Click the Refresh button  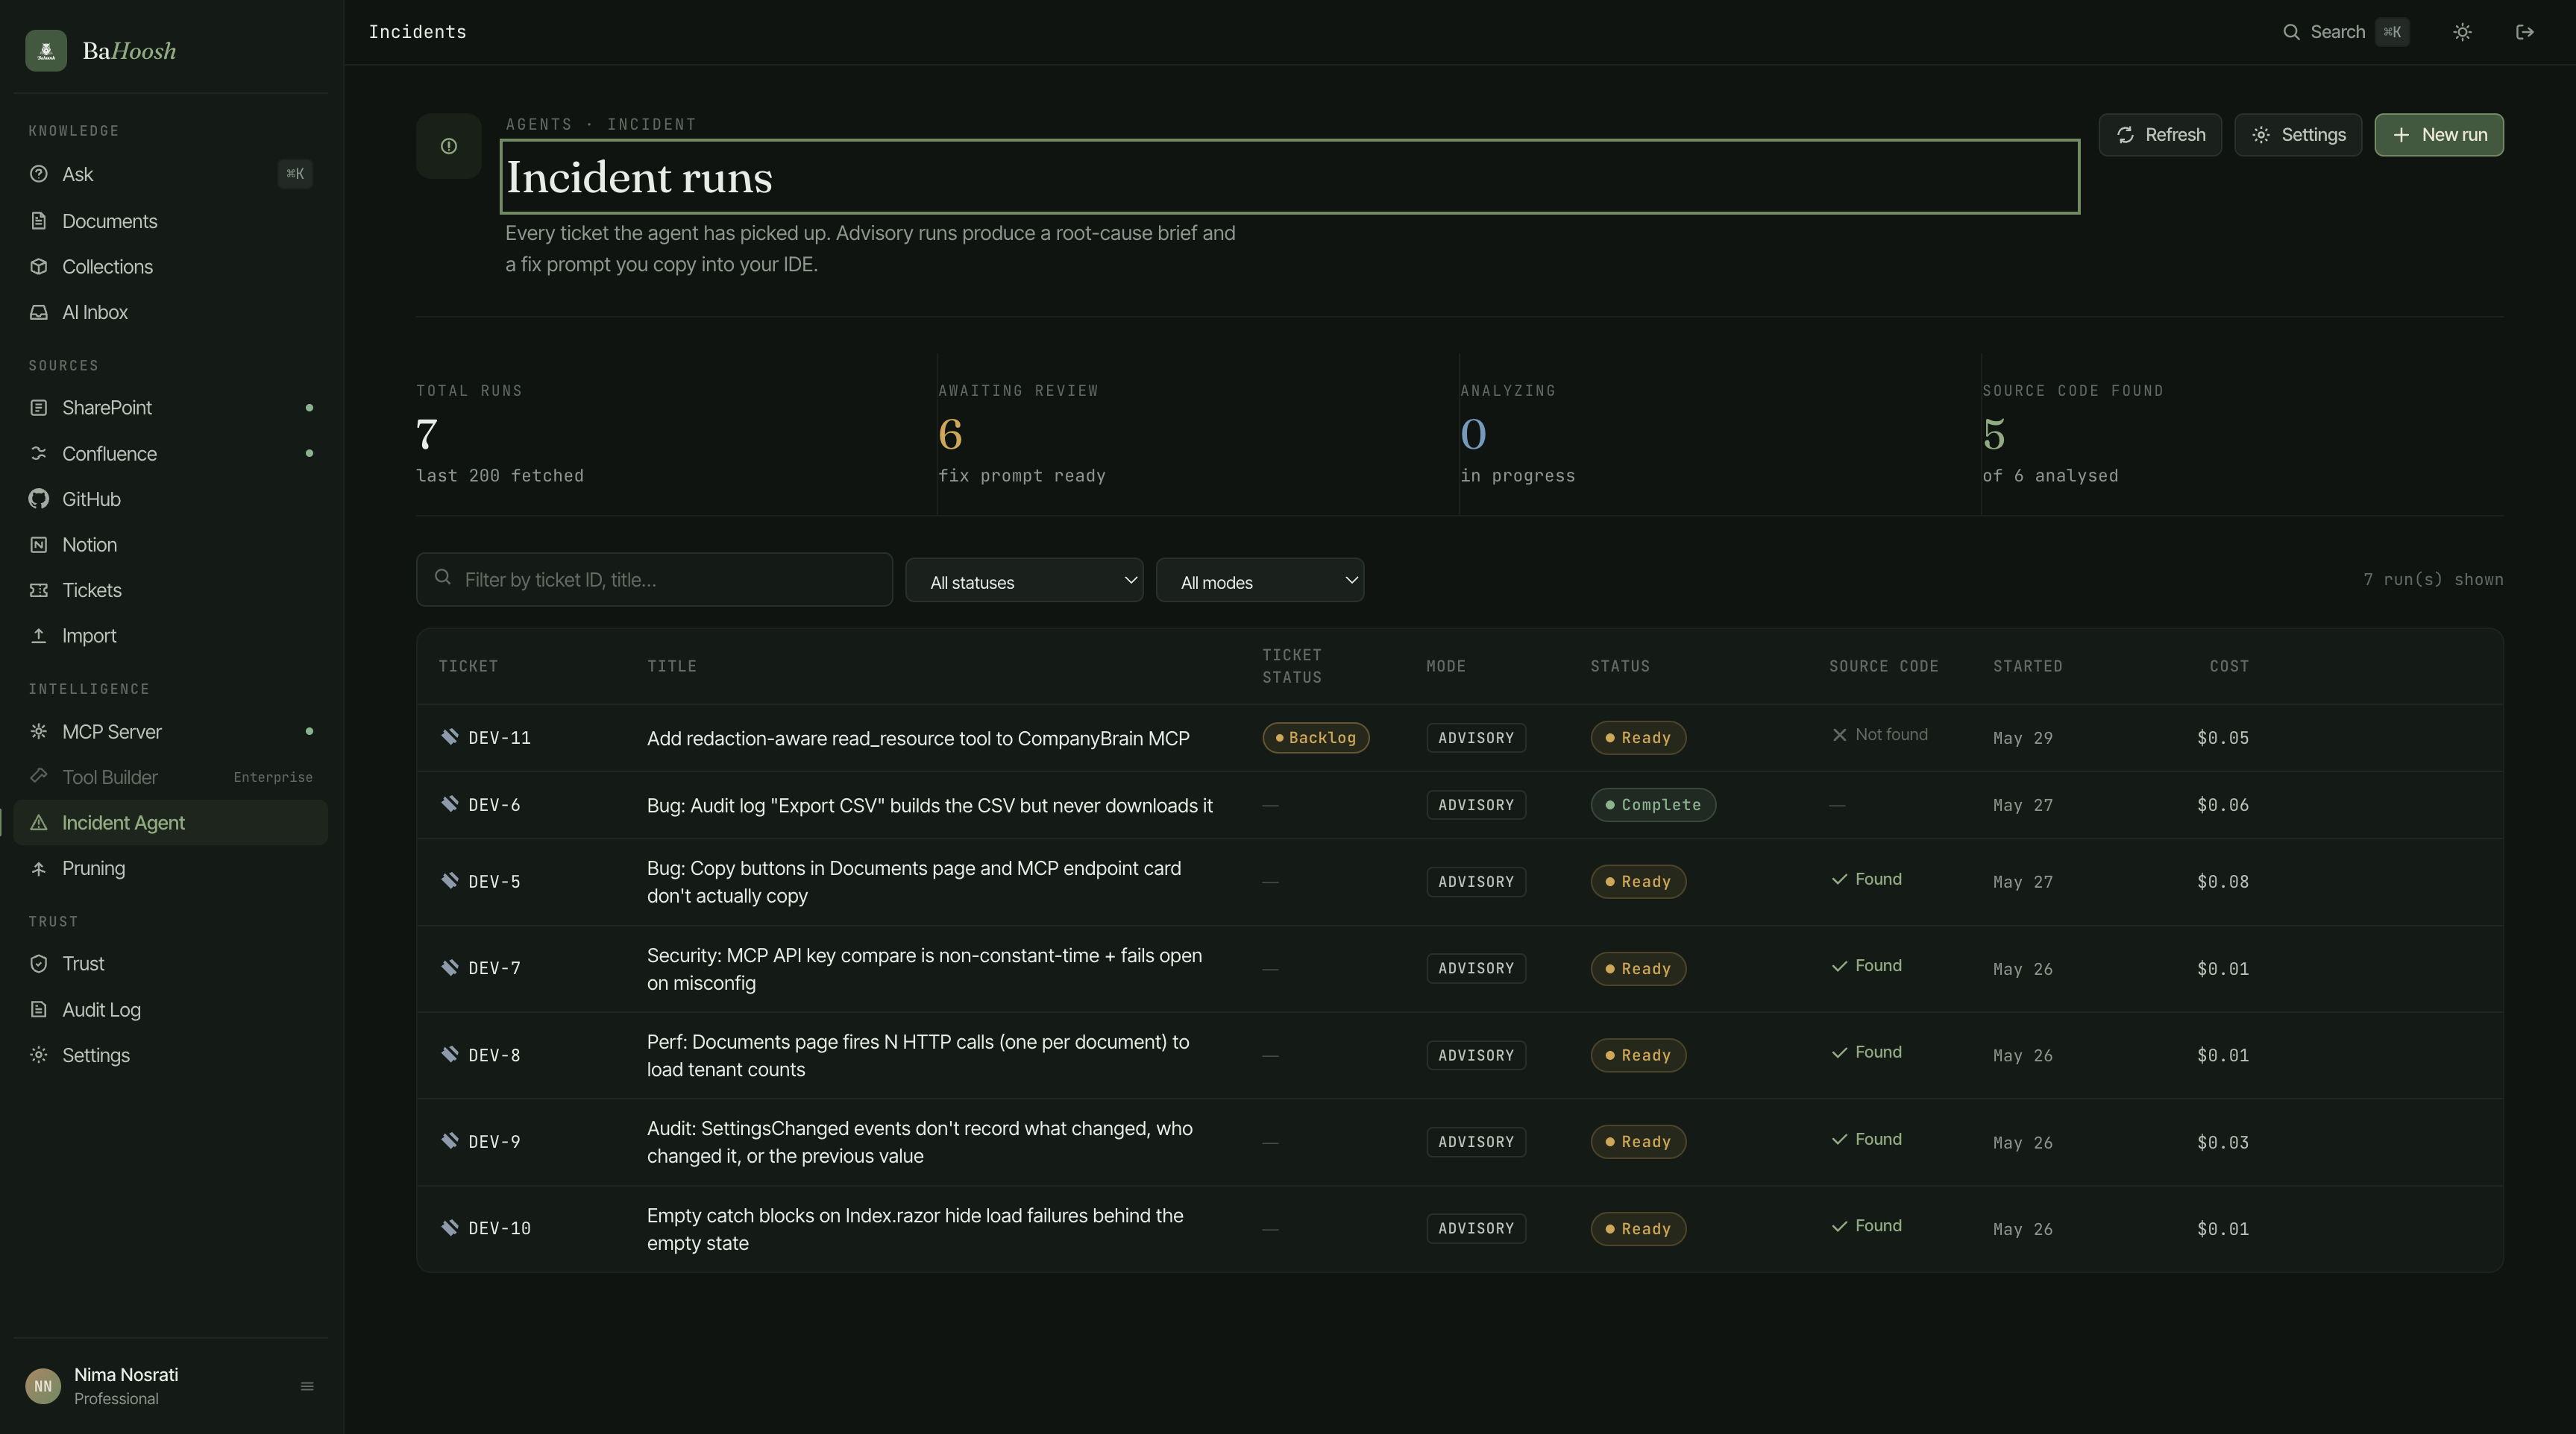pos(2160,135)
